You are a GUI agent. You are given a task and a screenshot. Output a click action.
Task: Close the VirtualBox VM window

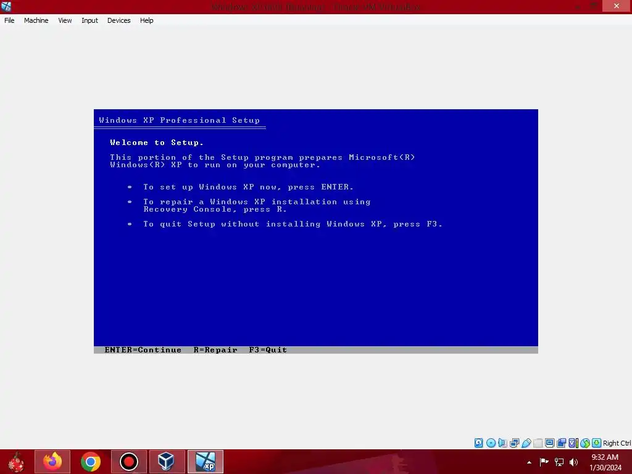(x=617, y=6)
